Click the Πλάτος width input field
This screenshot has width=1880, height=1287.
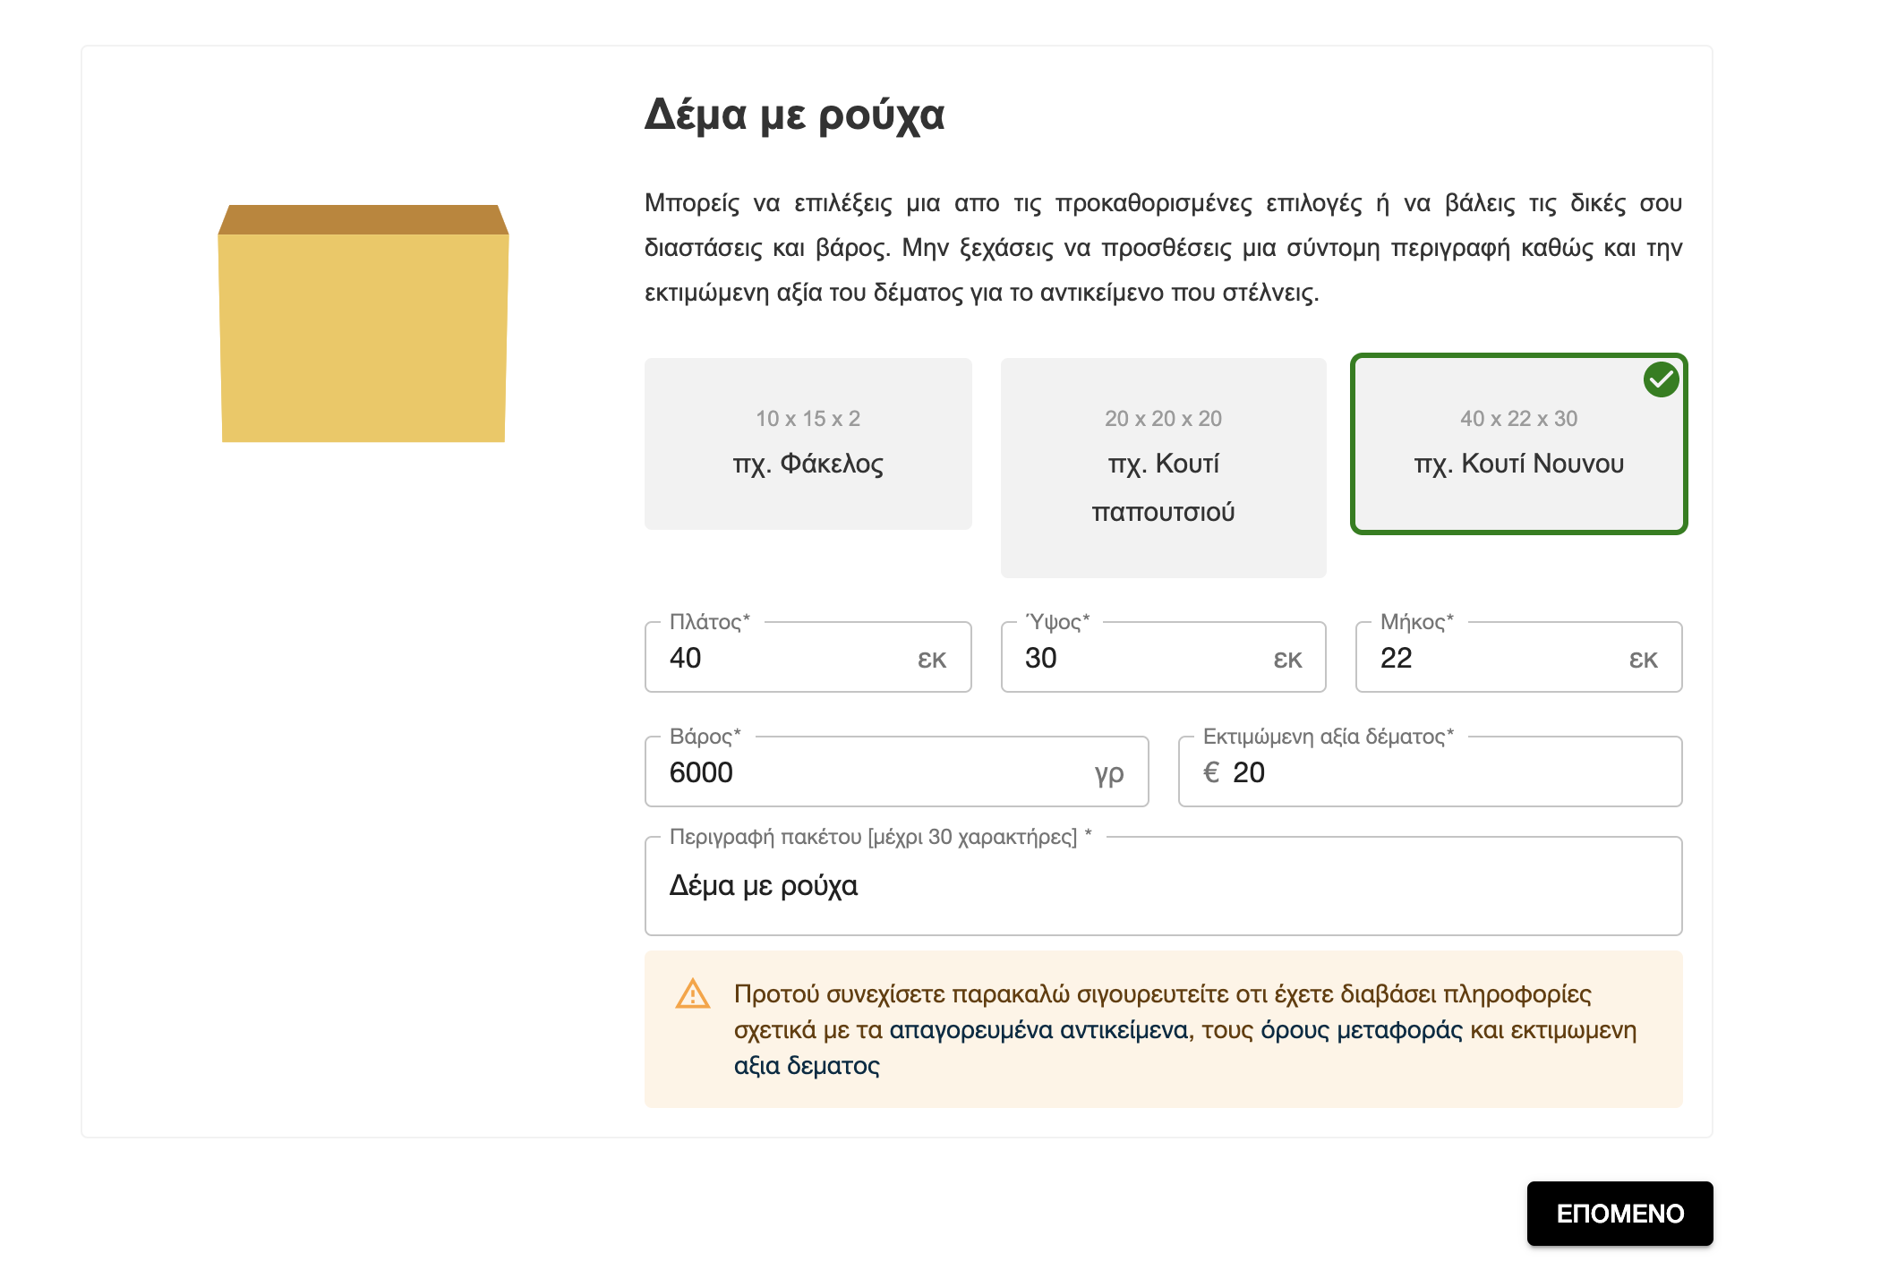(x=788, y=659)
